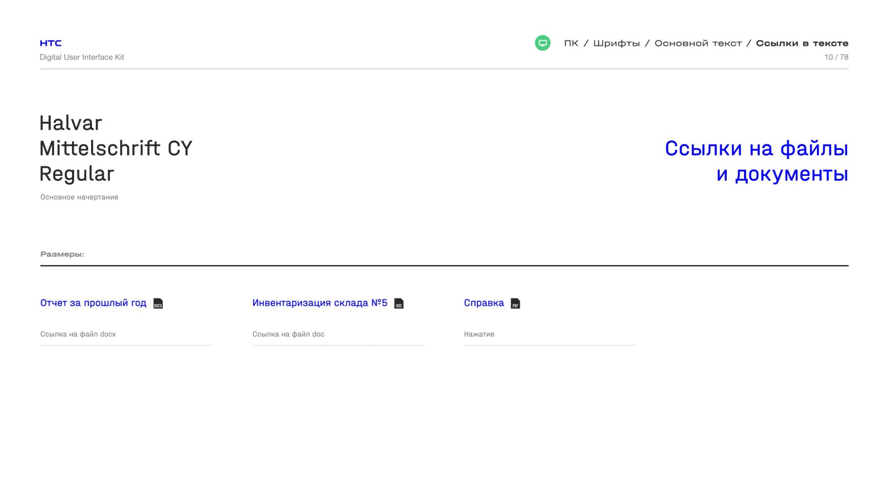Viewport: 889px width, 499px height.
Task: Click the DOC file icon
Action: 399,304
